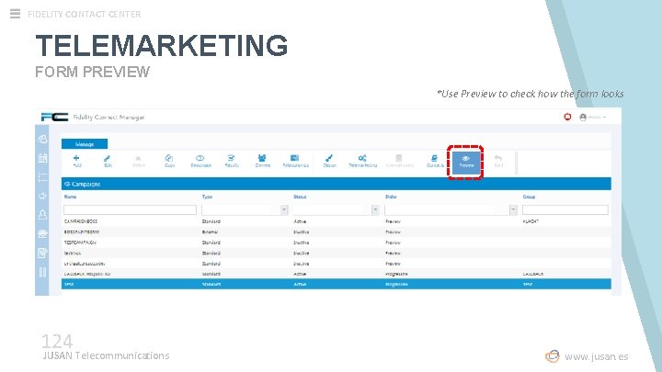Open the Design brush icon
The image size is (662, 372).
329,161
